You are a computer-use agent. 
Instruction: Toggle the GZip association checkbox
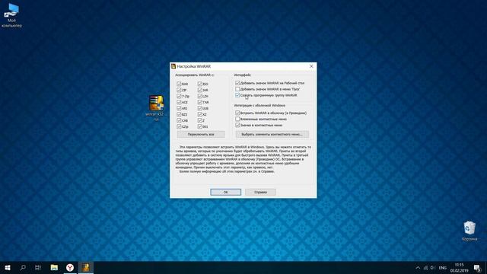(x=179, y=126)
